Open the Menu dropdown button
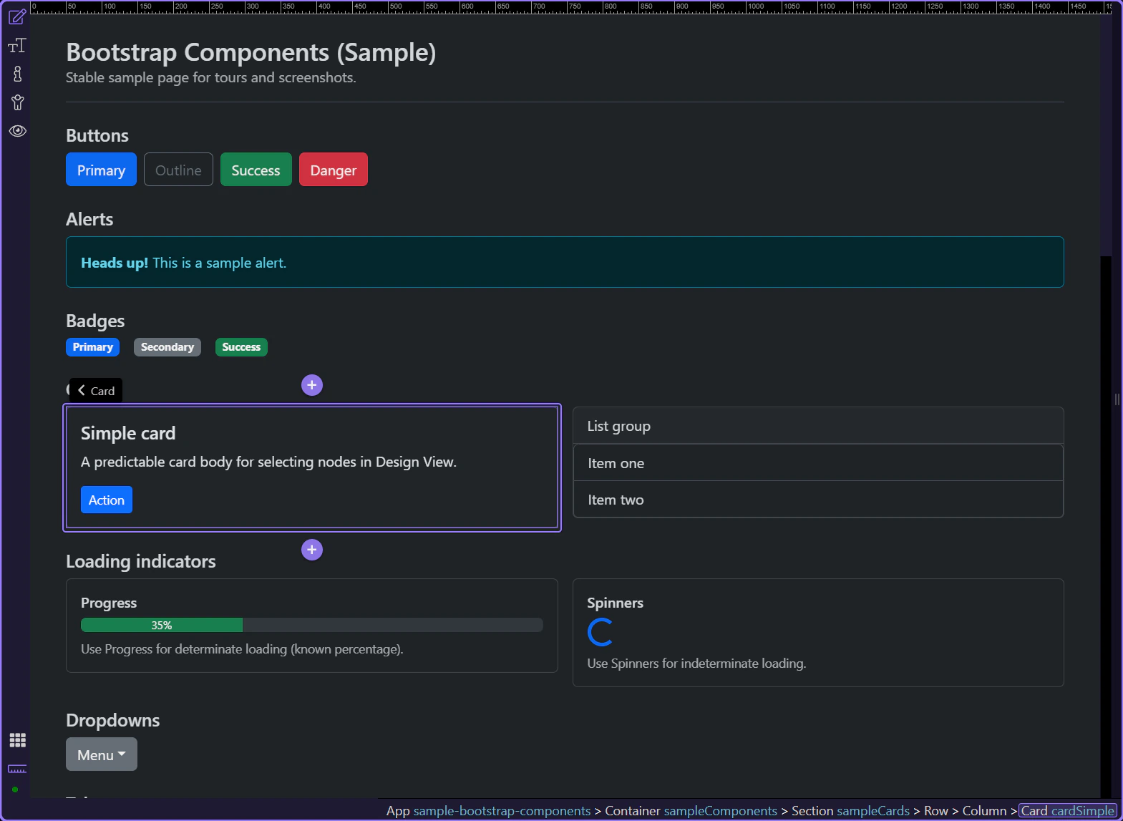 tap(102, 754)
